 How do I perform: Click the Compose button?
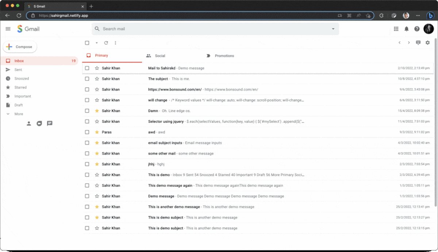click(x=20, y=47)
